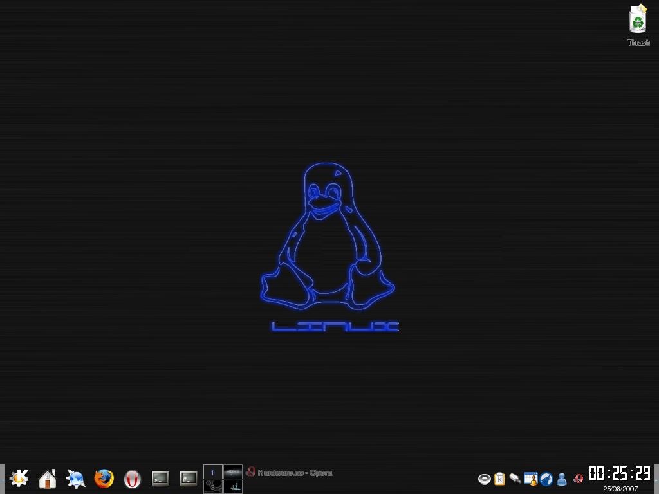Click the Opera system tray icon
This screenshot has height=494, width=659.
pyautogui.click(x=579, y=479)
